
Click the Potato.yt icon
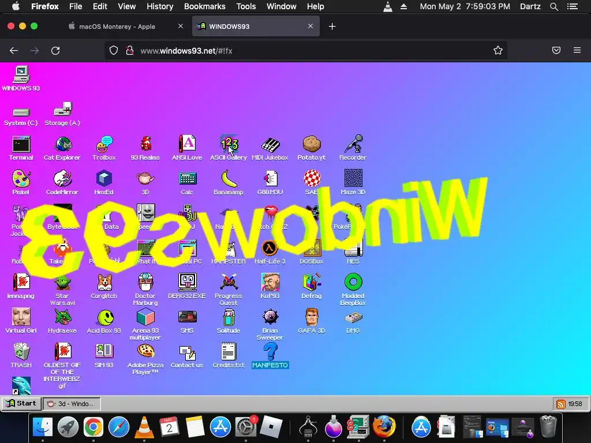[311, 148]
